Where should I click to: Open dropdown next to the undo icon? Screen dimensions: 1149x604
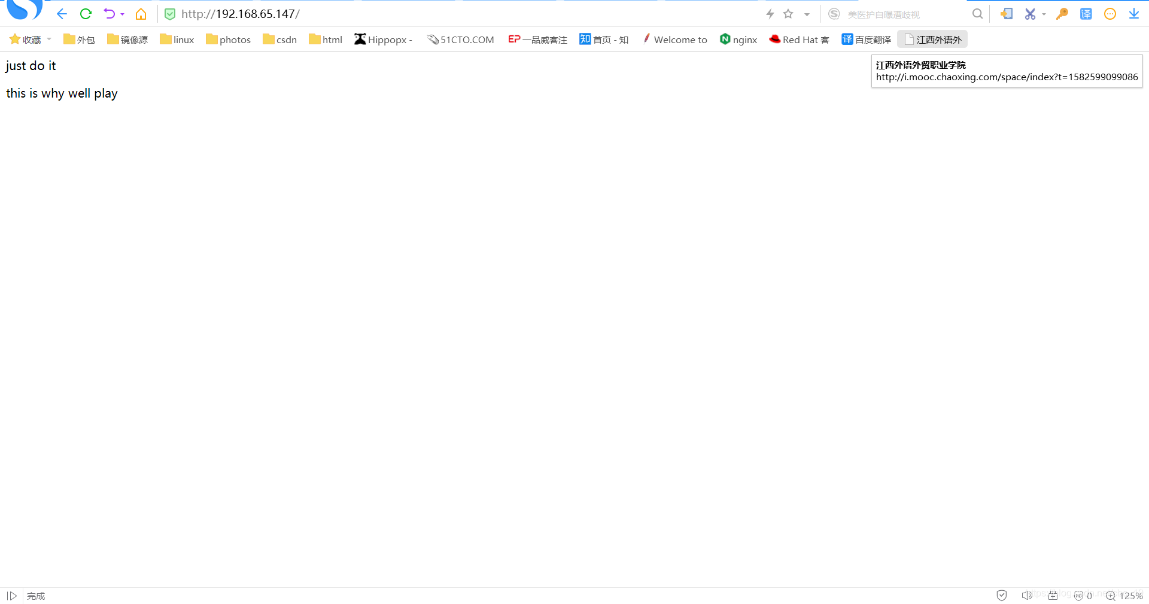[122, 14]
